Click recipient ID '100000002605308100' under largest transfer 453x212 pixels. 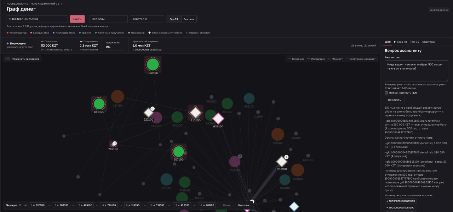148,50
